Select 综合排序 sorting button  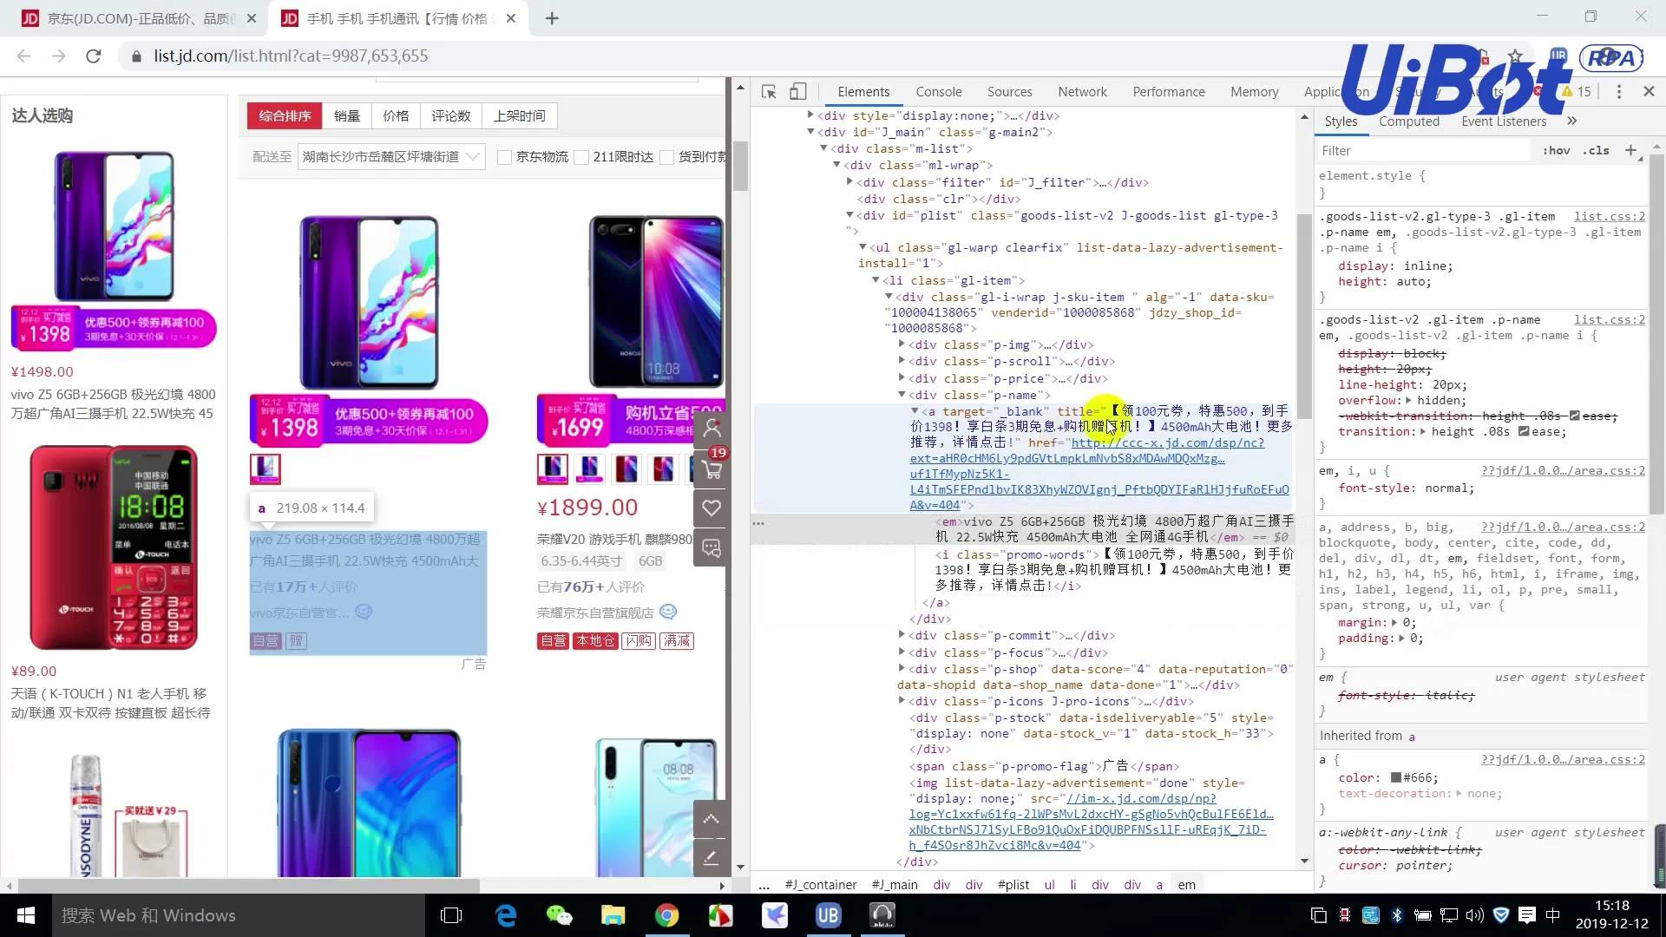click(x=285, y=115)
